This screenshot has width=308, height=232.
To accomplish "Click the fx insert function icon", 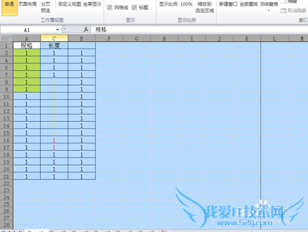I will [86, 30].
